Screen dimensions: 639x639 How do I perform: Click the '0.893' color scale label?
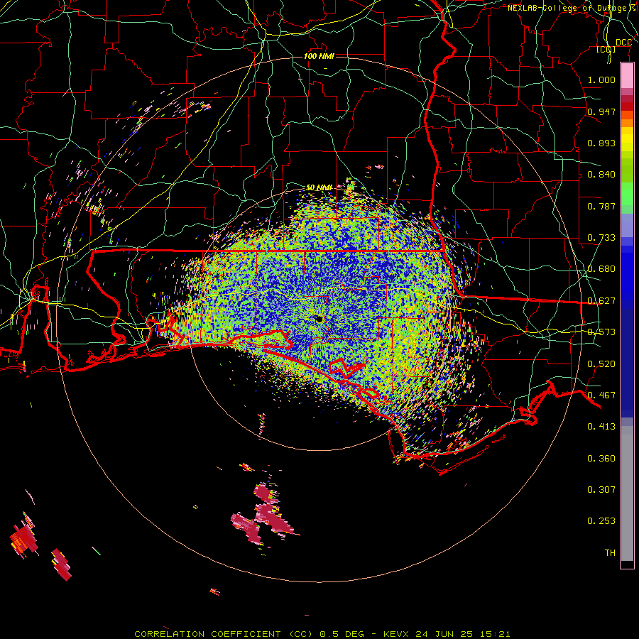click(x=601, y=143)
